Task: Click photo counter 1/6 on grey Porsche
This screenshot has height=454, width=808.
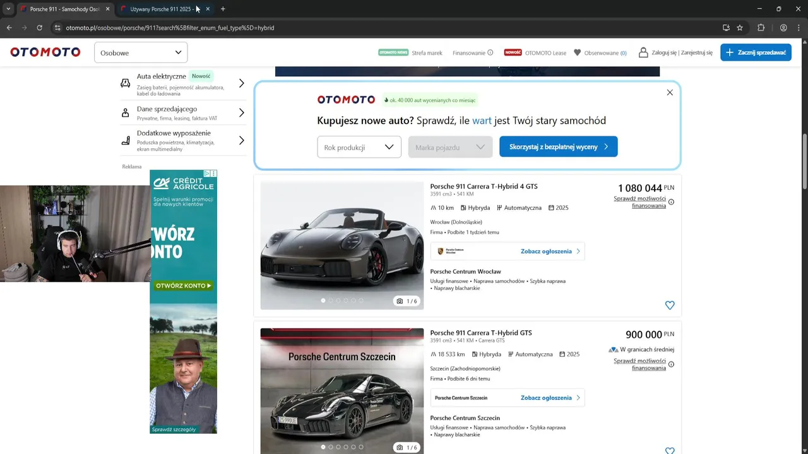Action: click(407, 301)
